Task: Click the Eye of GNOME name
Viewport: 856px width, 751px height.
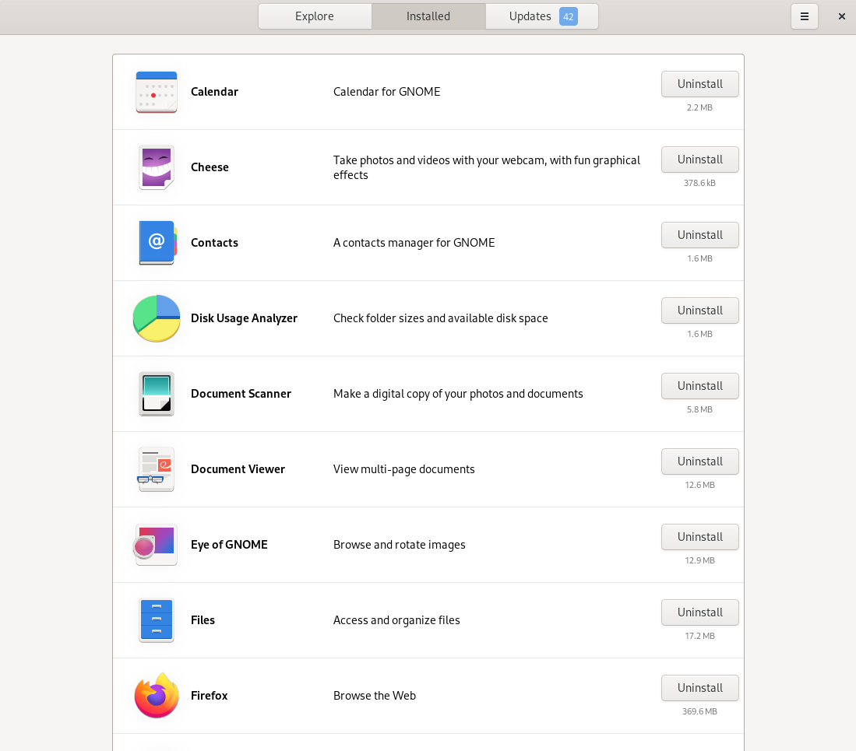Action: [229, 544]
